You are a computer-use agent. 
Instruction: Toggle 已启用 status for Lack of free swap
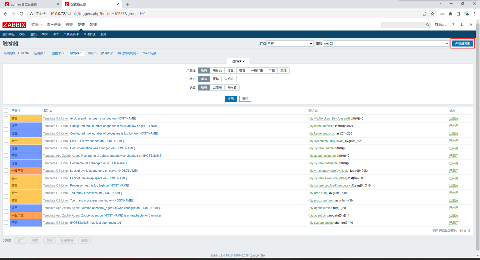tap(453, 178)
